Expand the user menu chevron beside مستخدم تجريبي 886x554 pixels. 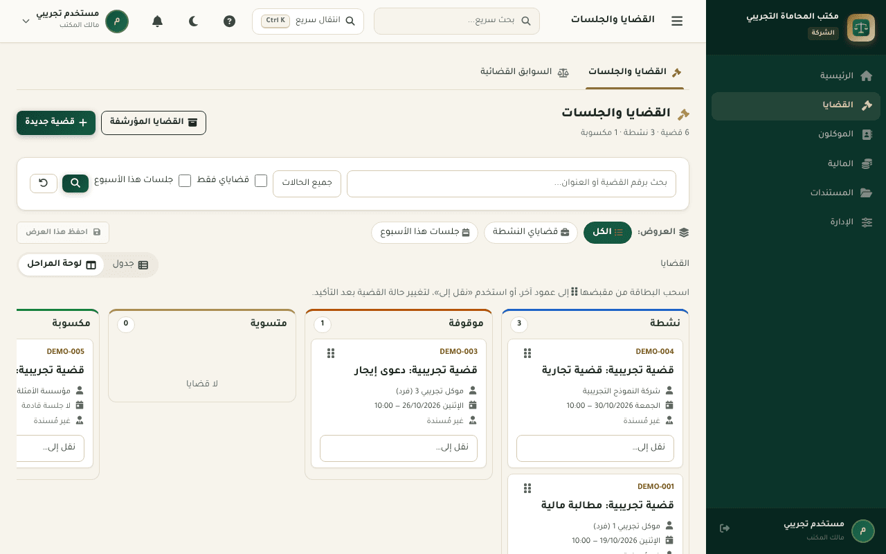point(26,21)
